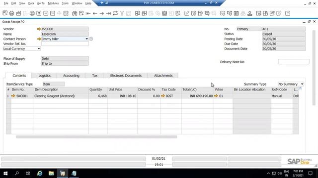This screenshot has height=178, width=318.
Task: Open the Base Document icon
Action: click(x=138, y=13)
